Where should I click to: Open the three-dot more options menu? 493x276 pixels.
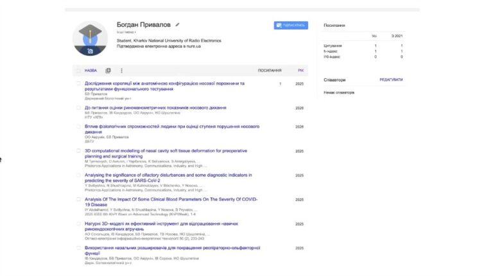[122, 70]
